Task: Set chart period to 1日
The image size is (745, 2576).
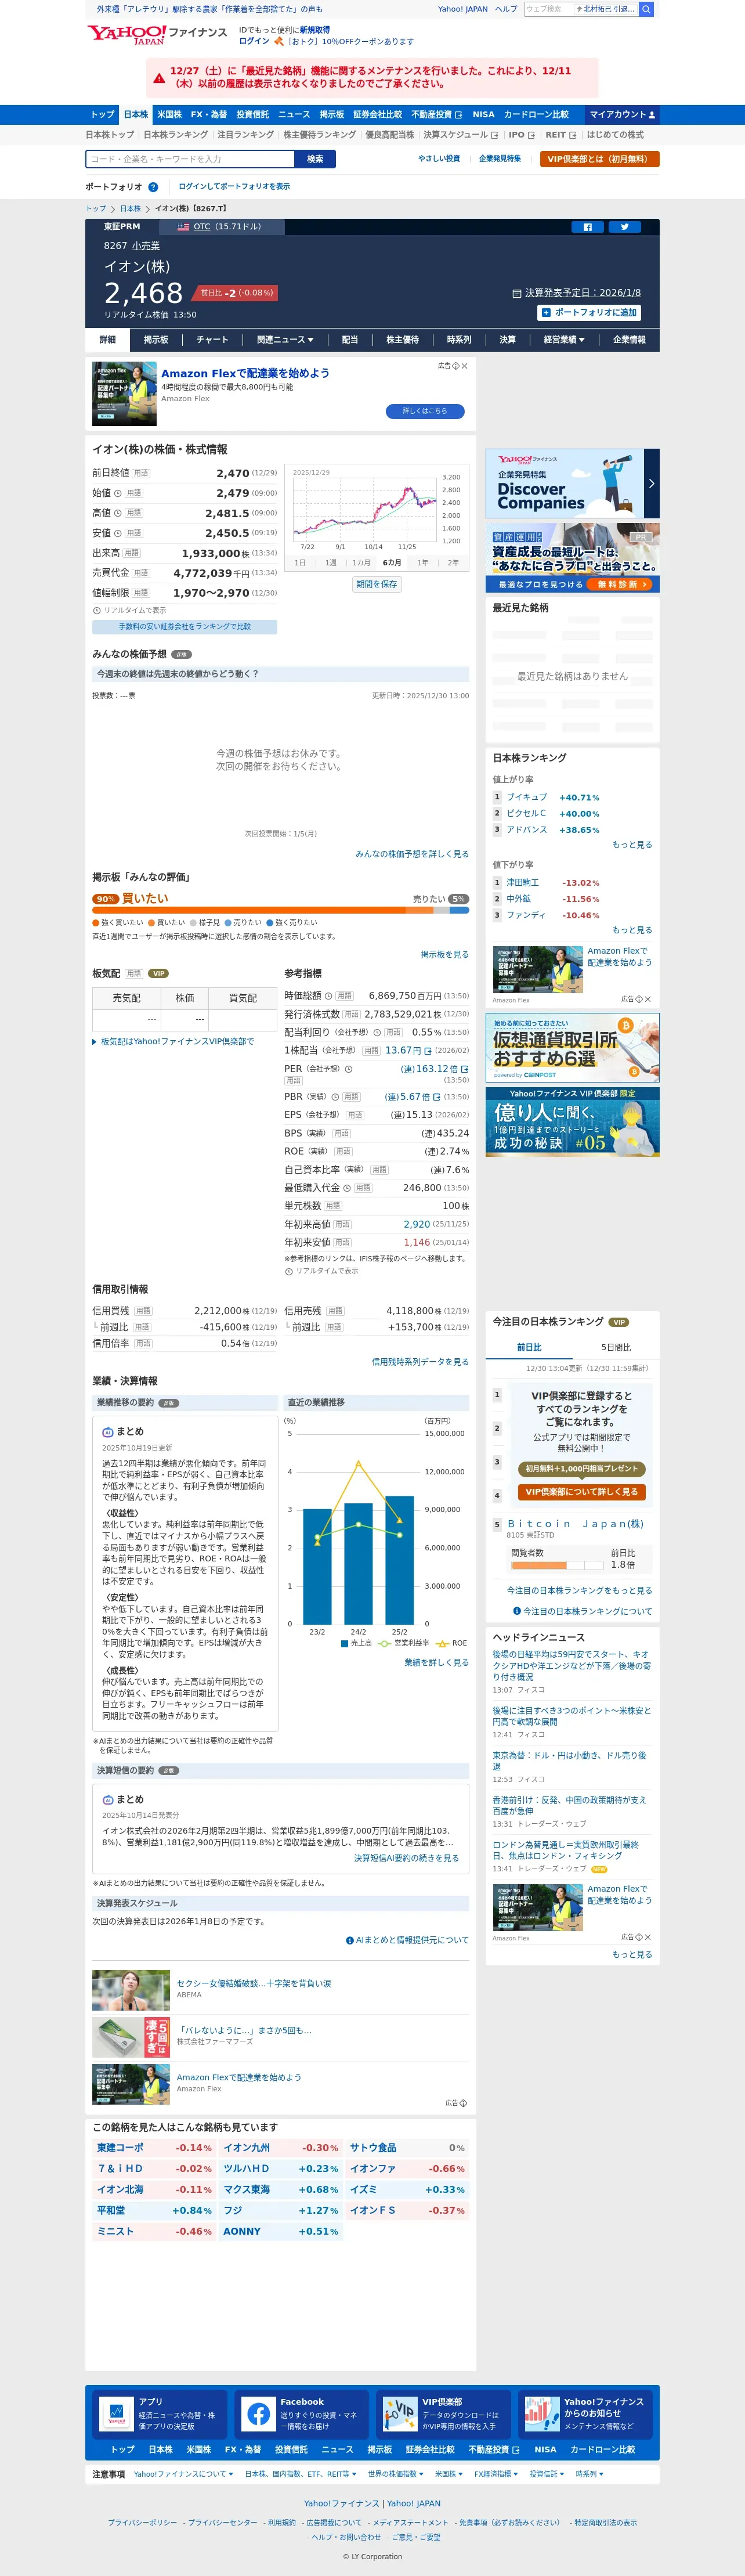Action: 300,563
